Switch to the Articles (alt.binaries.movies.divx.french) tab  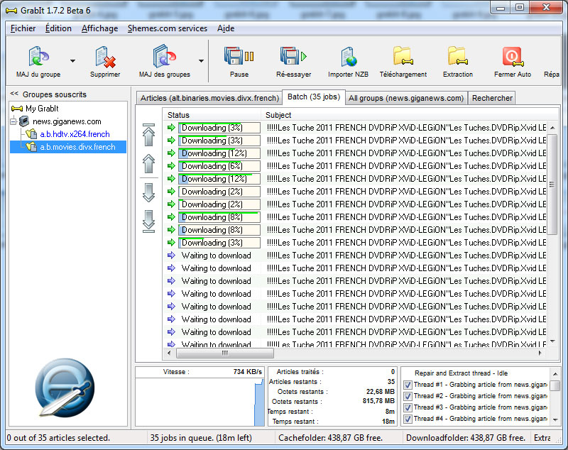pyautogui.click(x=209, y=98)
